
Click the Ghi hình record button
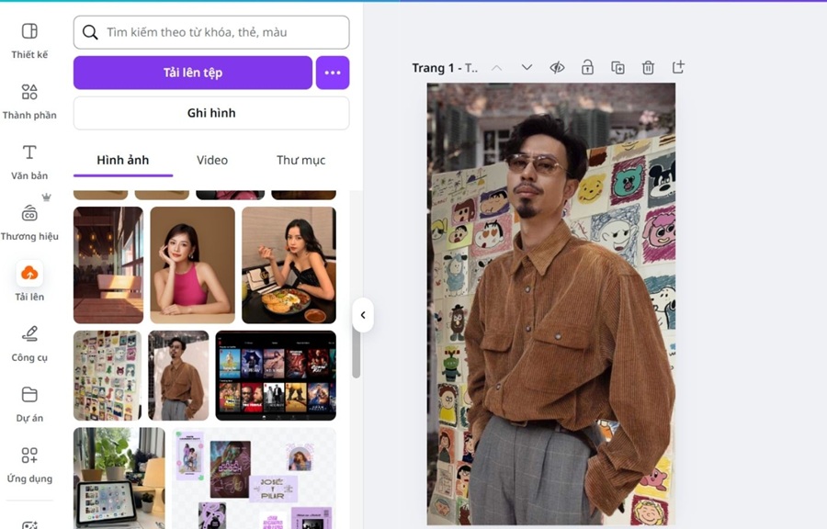coord(211,113)
